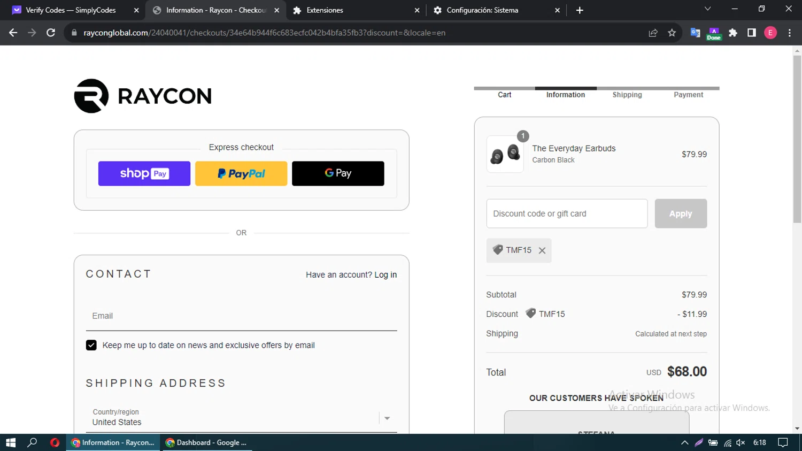Check out with PayPal

(241, 173)
